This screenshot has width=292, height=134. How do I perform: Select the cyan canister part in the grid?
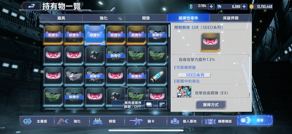[157, 76]
